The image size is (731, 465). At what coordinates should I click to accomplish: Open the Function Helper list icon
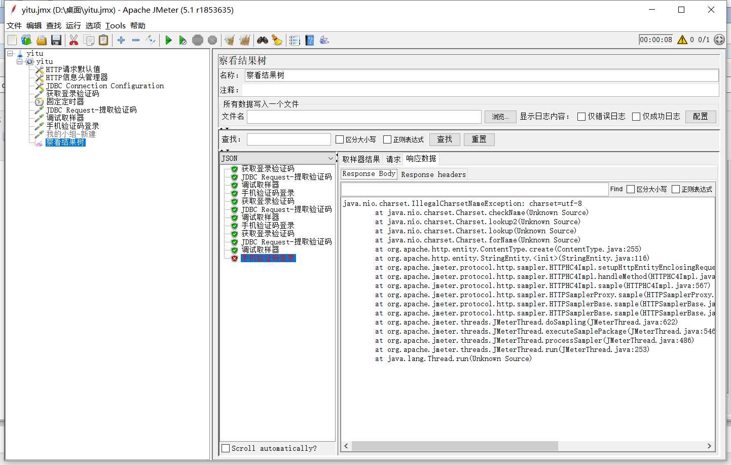coord(295,40)
